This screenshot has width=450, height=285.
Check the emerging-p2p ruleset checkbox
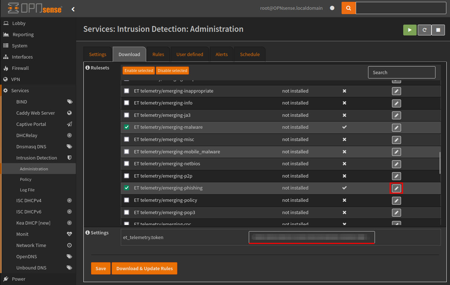127,176
